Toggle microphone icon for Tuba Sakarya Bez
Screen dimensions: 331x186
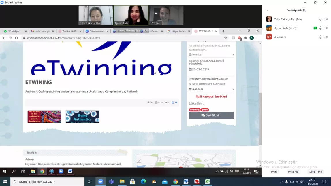click(x=320, y=19)
